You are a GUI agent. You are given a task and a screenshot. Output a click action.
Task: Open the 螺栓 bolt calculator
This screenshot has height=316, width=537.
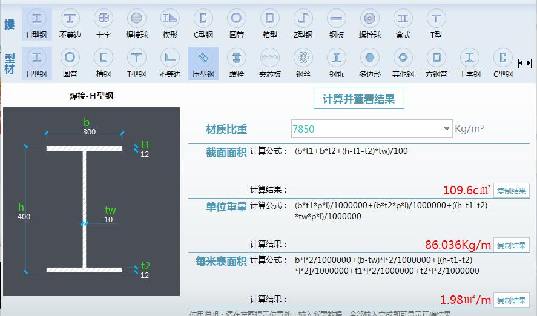[x=236, y=64]
